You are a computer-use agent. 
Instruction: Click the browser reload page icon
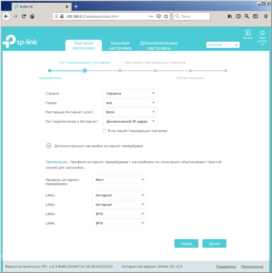[x=24, y=16]
